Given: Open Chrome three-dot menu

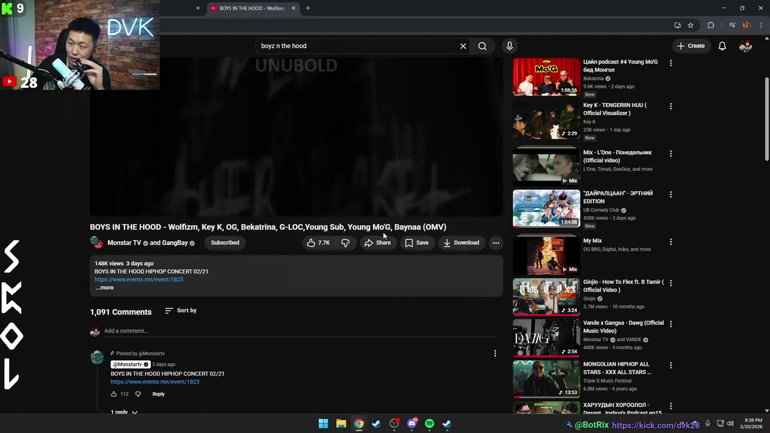Looking at the screenshot, I should click(x=761, y=25).
